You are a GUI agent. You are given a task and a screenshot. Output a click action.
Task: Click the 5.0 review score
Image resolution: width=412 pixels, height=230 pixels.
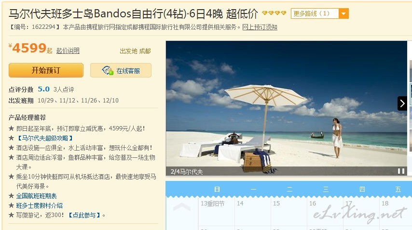43,89
